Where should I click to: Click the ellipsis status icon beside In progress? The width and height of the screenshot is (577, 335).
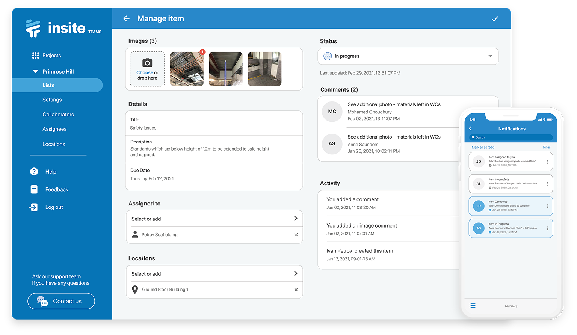point(327,56)
